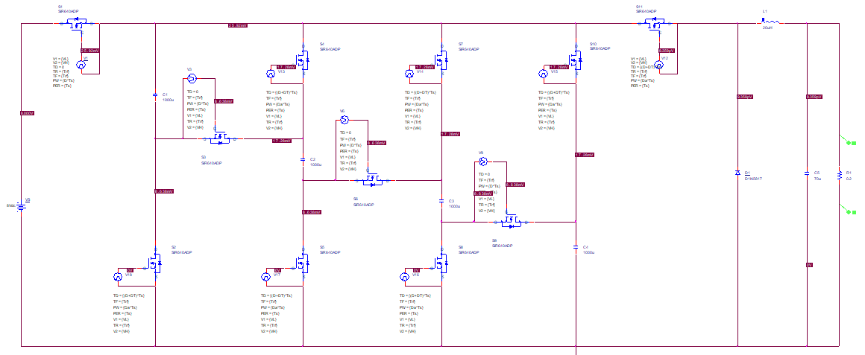Click the 17.28mV label beside V13
The width and height of the screenshot is (865, 355).
[x=287, y=66]
